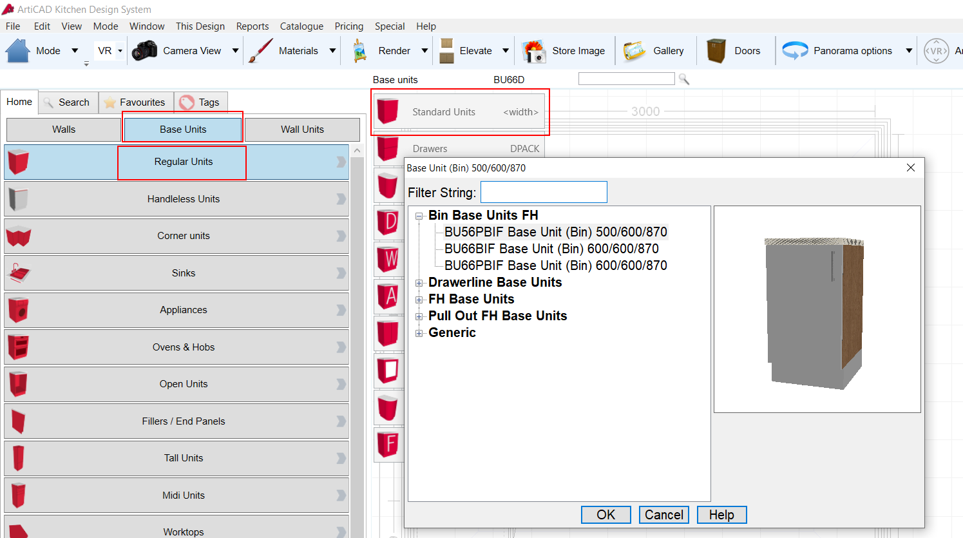Open the Elevate dropdown arrow
This screenshot has width=963, height=538.
[x=506, y=51]
